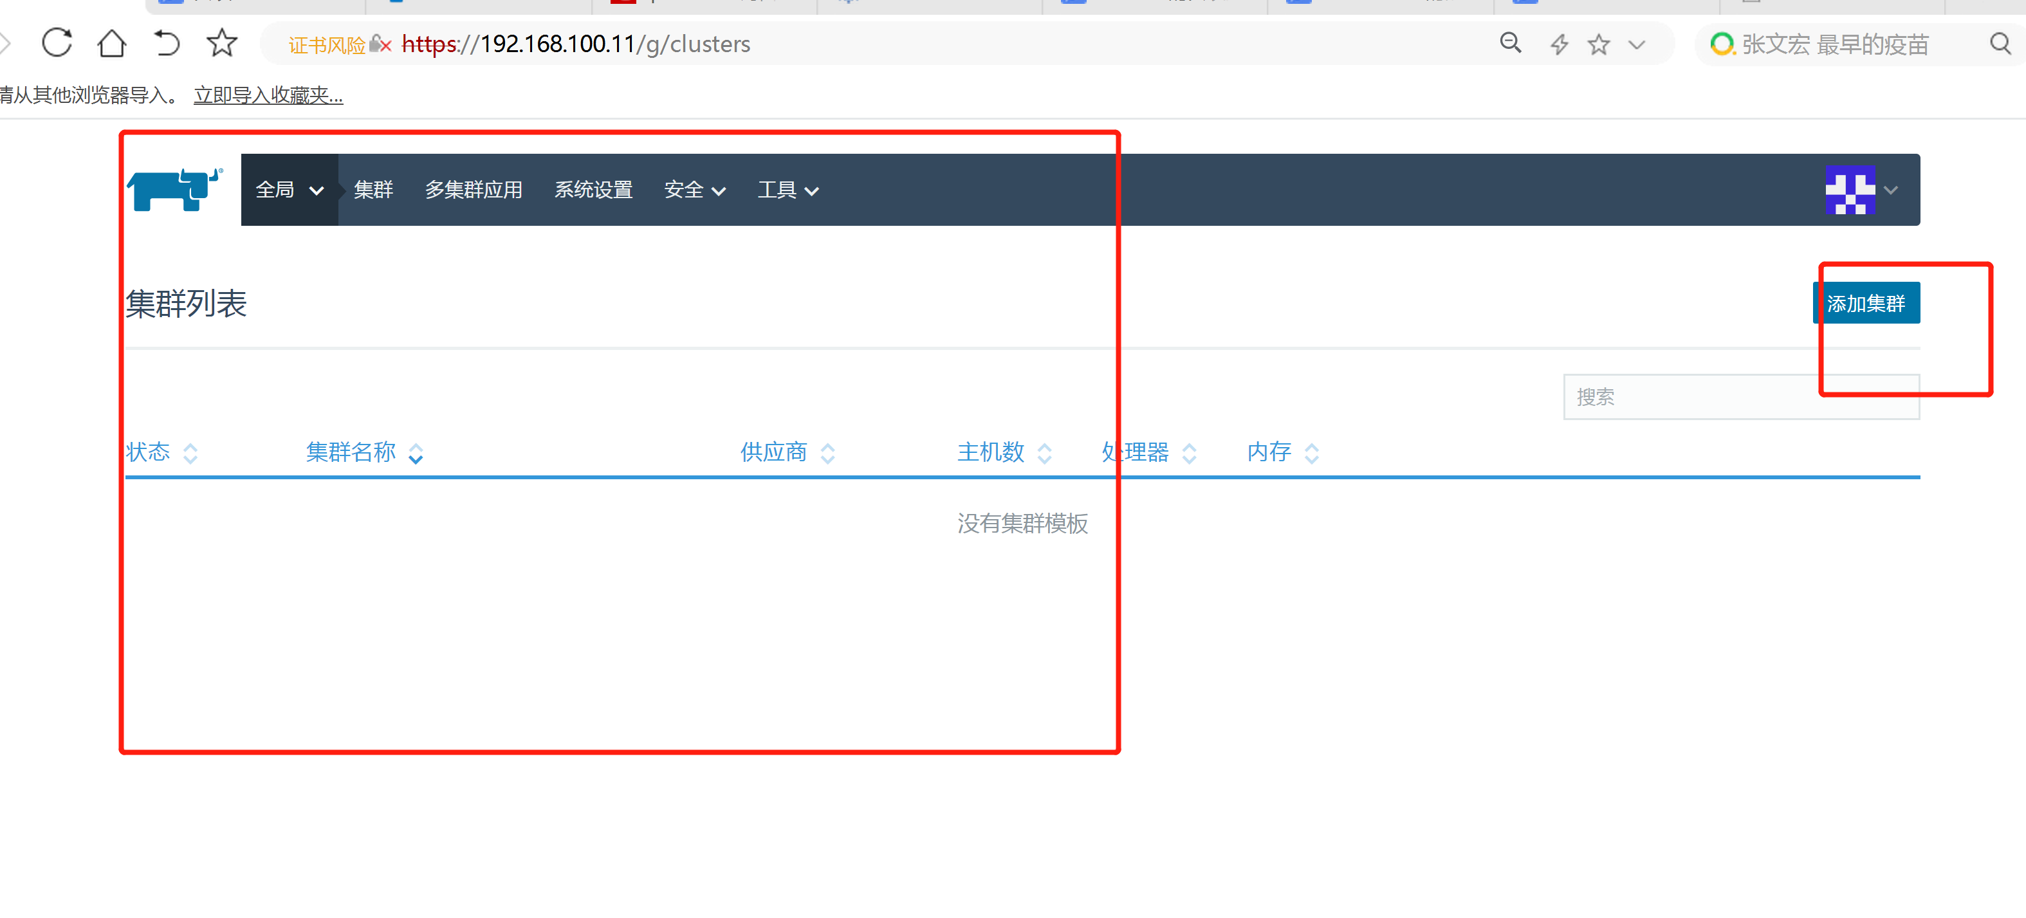Viewport: 2026px width, 918px height.
Task: Expand the address bar dropdown chevron
Action: tap(1637, 45)
